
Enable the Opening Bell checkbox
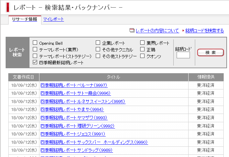35,43
